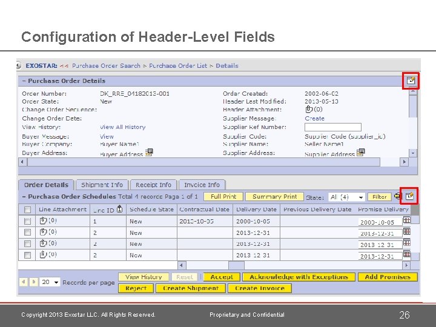Click the details panel scroll down arrow

[413, 153]
